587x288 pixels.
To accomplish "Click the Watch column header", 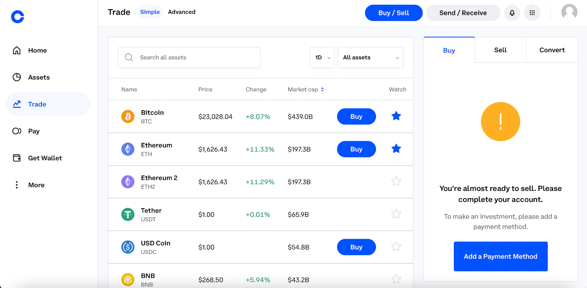I will click(x=398, y=89).
